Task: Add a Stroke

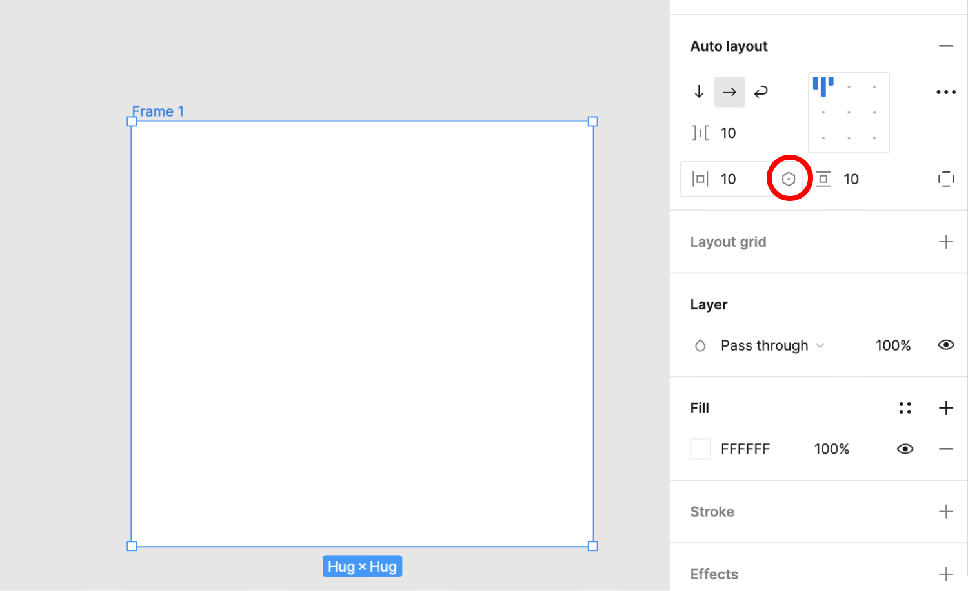Action: (x=945, y=511)
